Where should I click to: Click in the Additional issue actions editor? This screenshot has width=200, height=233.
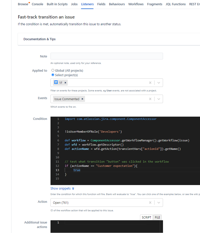pyautogui.click(x=106, y=227)
